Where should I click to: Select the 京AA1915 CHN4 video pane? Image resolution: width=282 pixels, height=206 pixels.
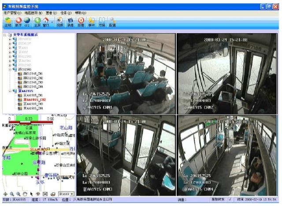coord(227,155)
